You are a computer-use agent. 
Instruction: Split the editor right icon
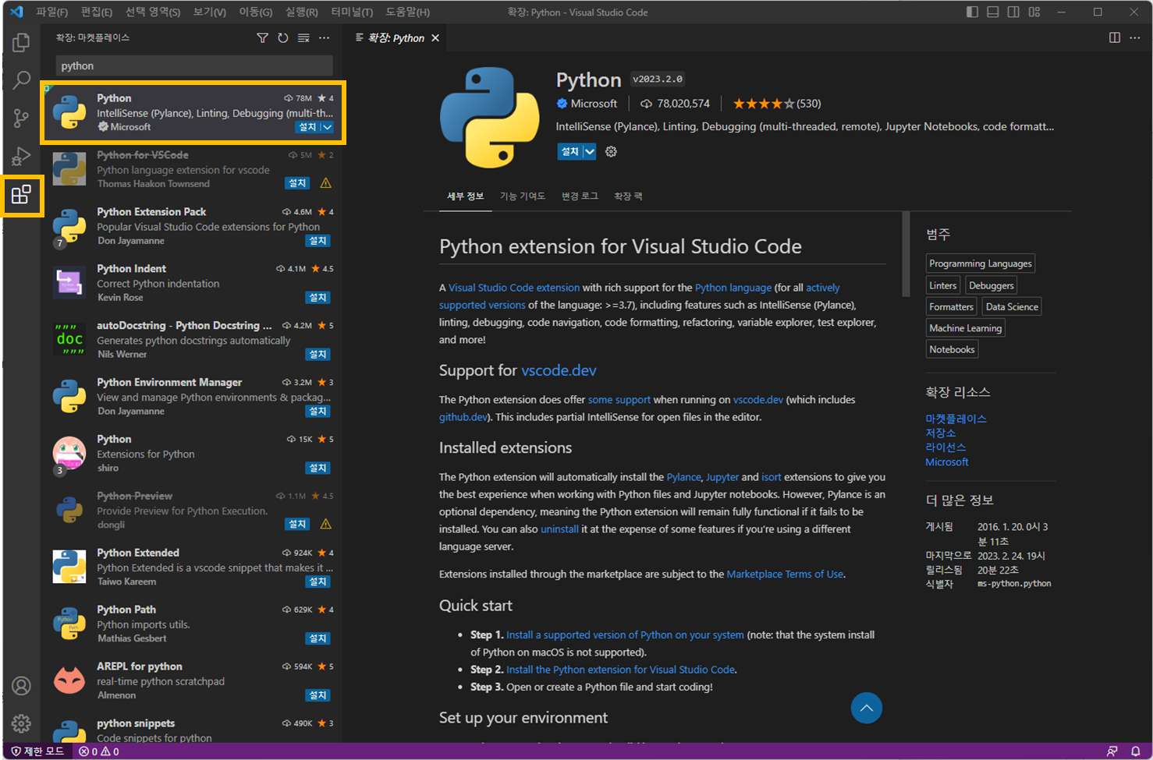[1115, 38]
